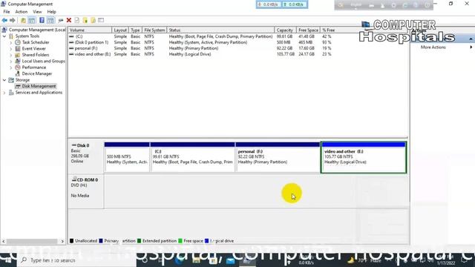Select the 500 MB NTFS partition block
The width and height of the screenshot is (475, 267).
coord(127,157)
